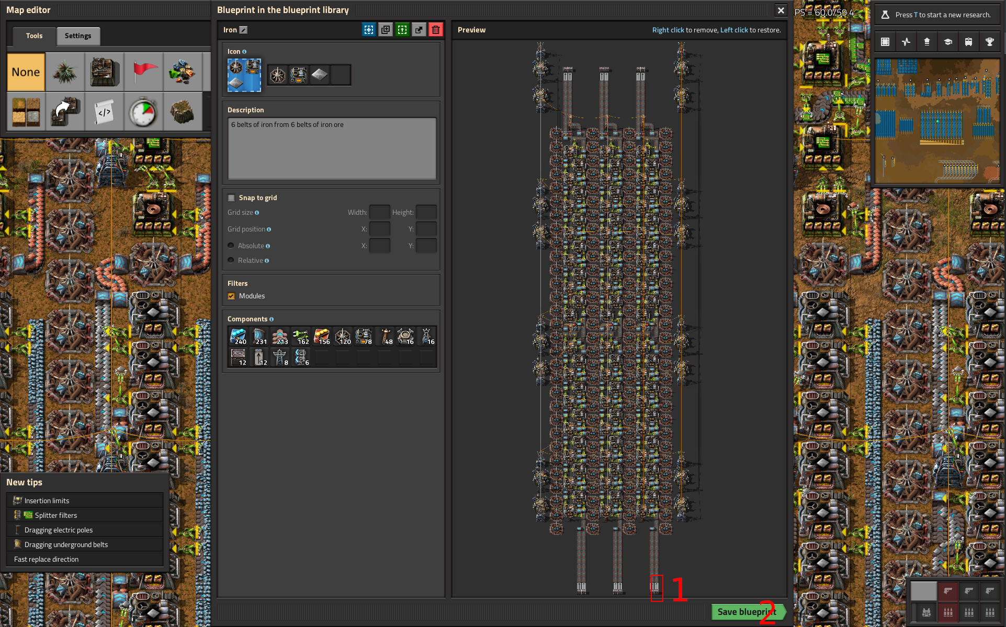The width and height of the screenshot is (1006, 627).
Task: Click the green upgrade blueprint icon
Action: tap(402, 30)
